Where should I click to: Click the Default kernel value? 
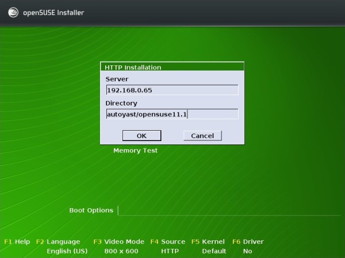(x=214, y=251)
